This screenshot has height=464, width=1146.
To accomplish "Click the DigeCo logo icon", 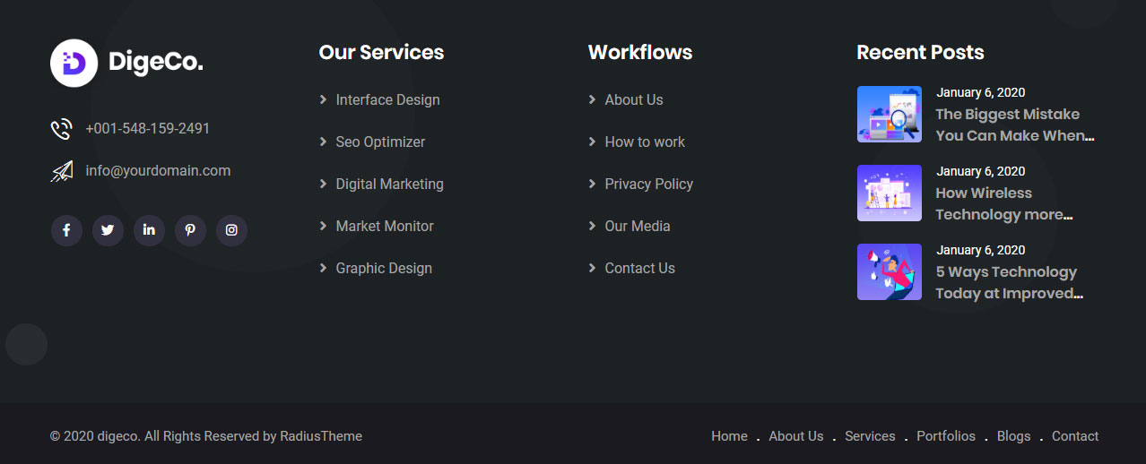I will pos(74,63).
